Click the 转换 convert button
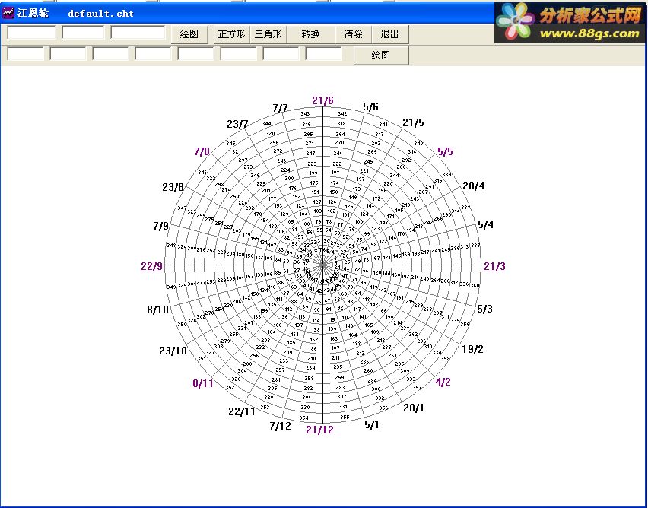This screenshot has height=508, width=648. (x=311, y=34)
